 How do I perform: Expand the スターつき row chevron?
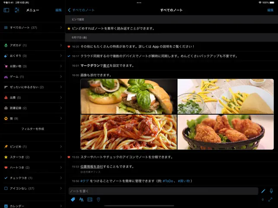pyautogui.click(x=61, y=157)
